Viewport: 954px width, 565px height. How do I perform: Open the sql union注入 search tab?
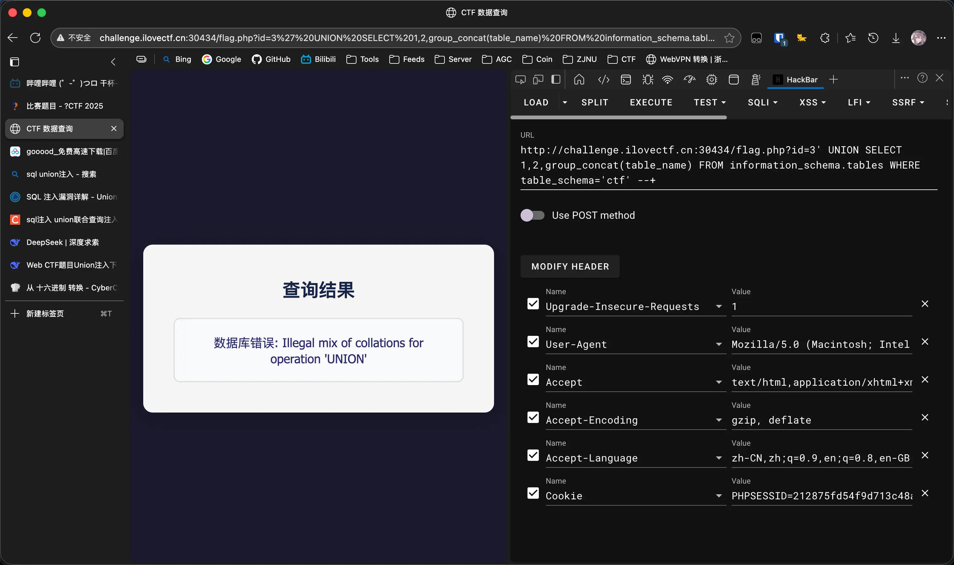pos(61,174)
